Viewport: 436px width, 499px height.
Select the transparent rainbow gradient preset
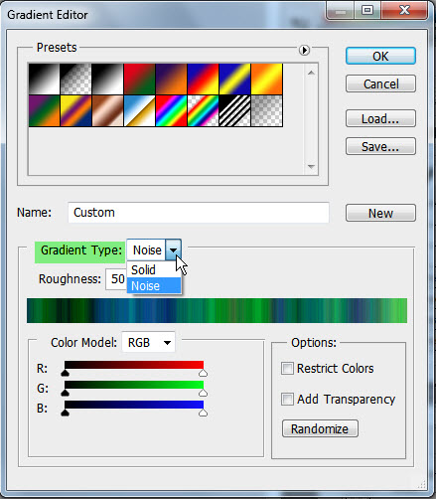coord(203,111)
